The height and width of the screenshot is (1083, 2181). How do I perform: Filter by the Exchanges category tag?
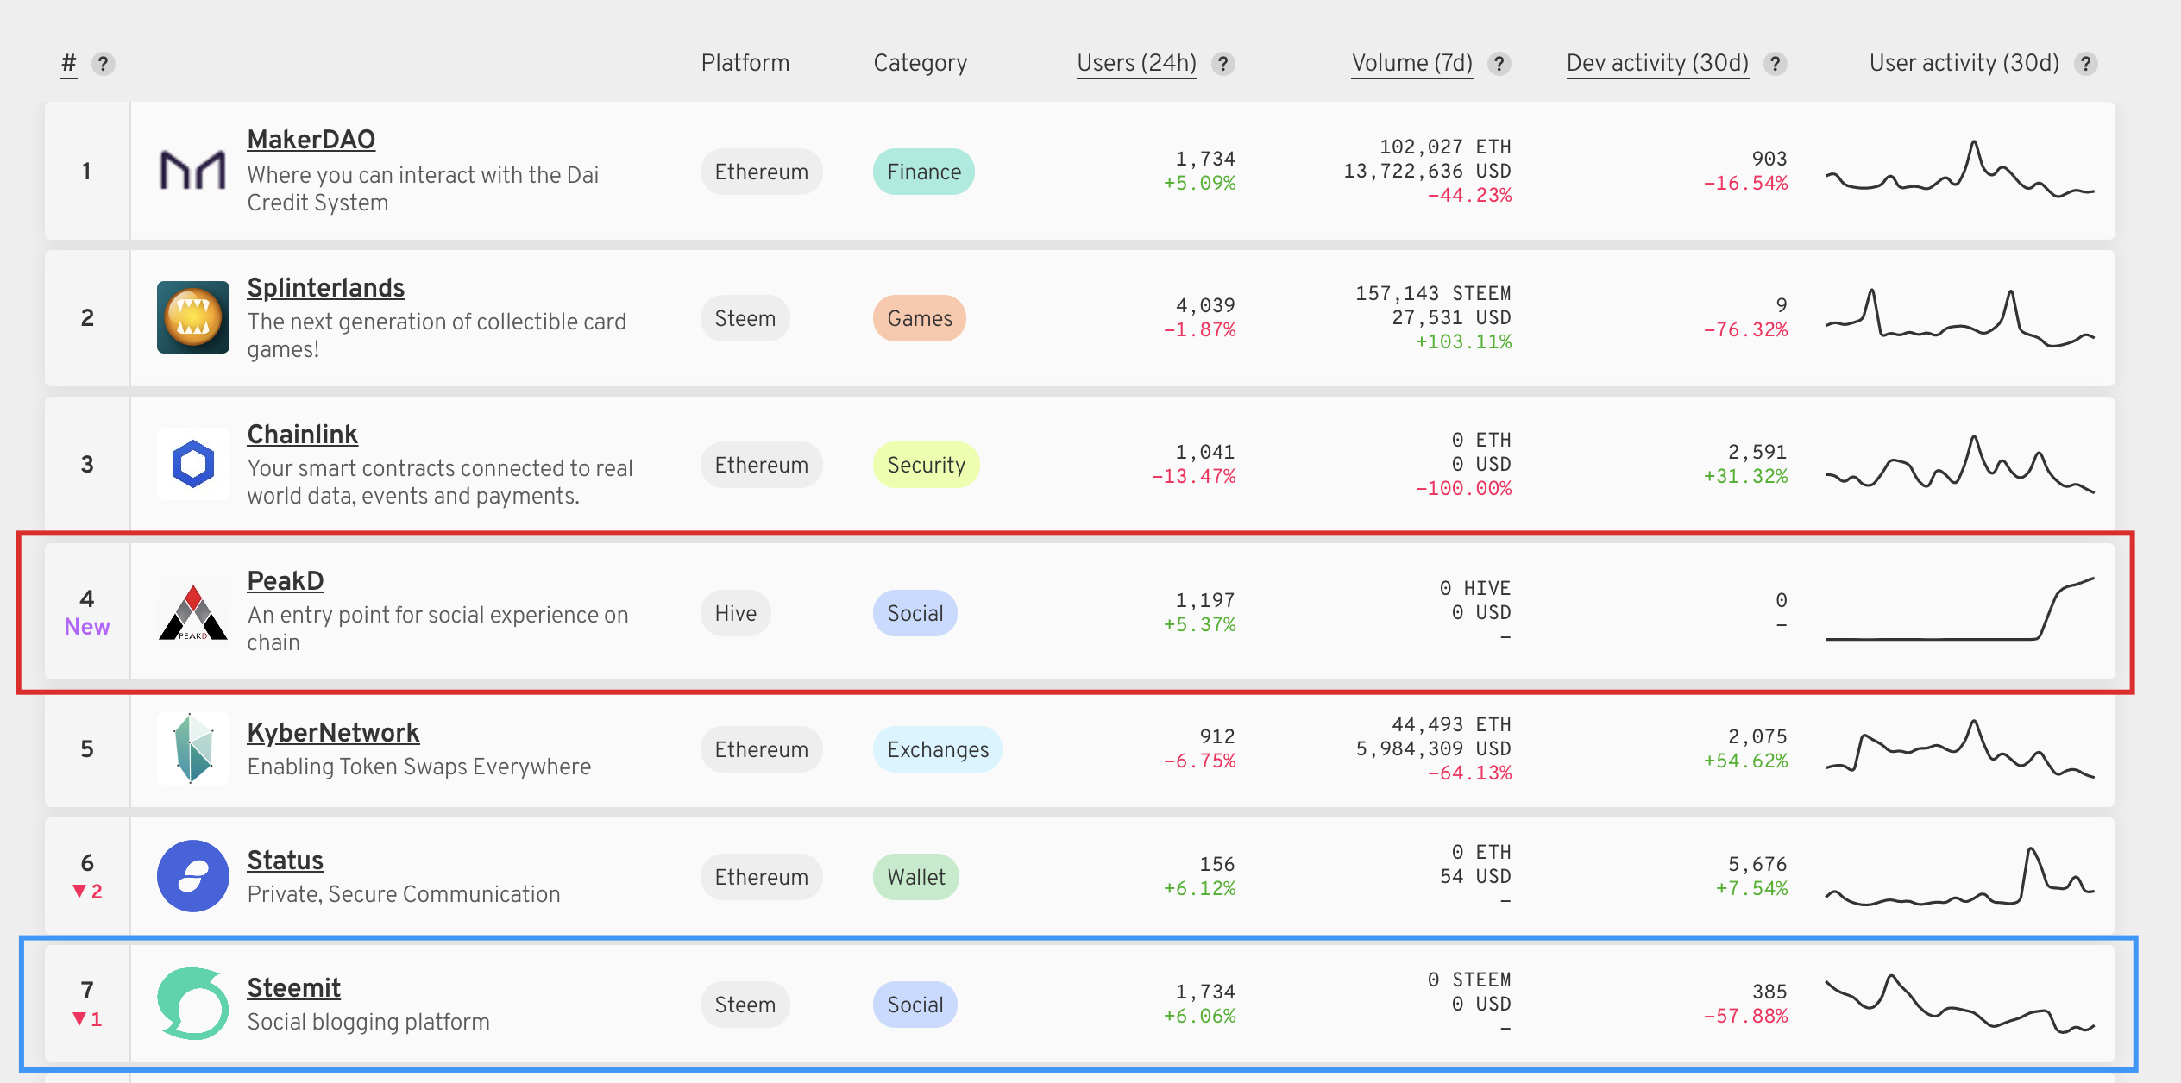pyautogui.click(x=938, y=749)
